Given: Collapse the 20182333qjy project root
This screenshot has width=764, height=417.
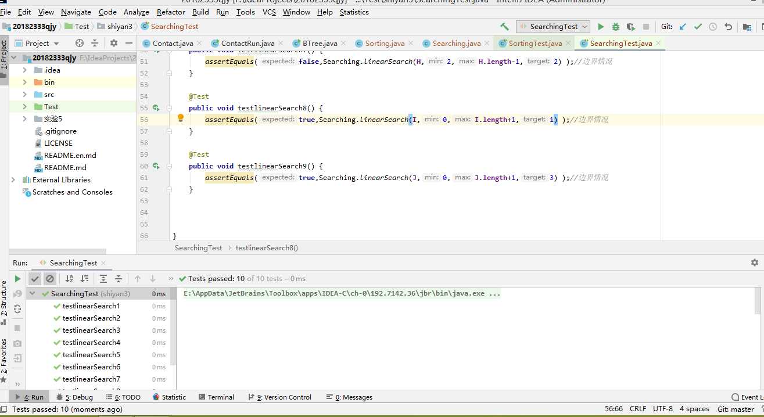Looking at the screenshot, I should [15, 57].
